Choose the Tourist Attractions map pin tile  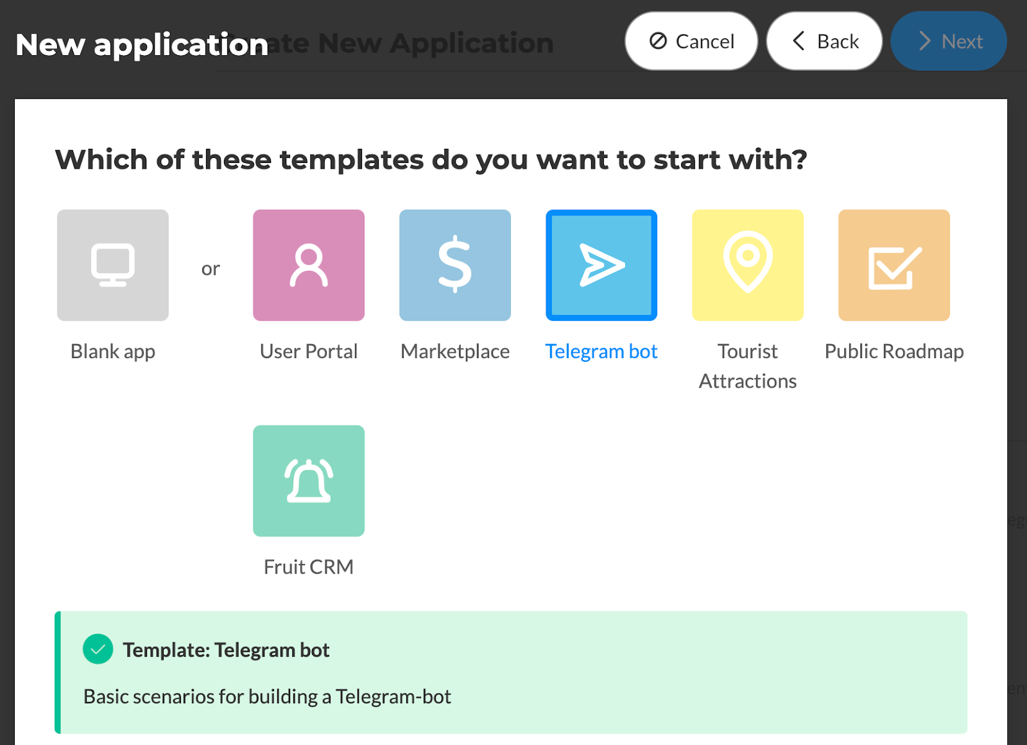click(748, 265)
